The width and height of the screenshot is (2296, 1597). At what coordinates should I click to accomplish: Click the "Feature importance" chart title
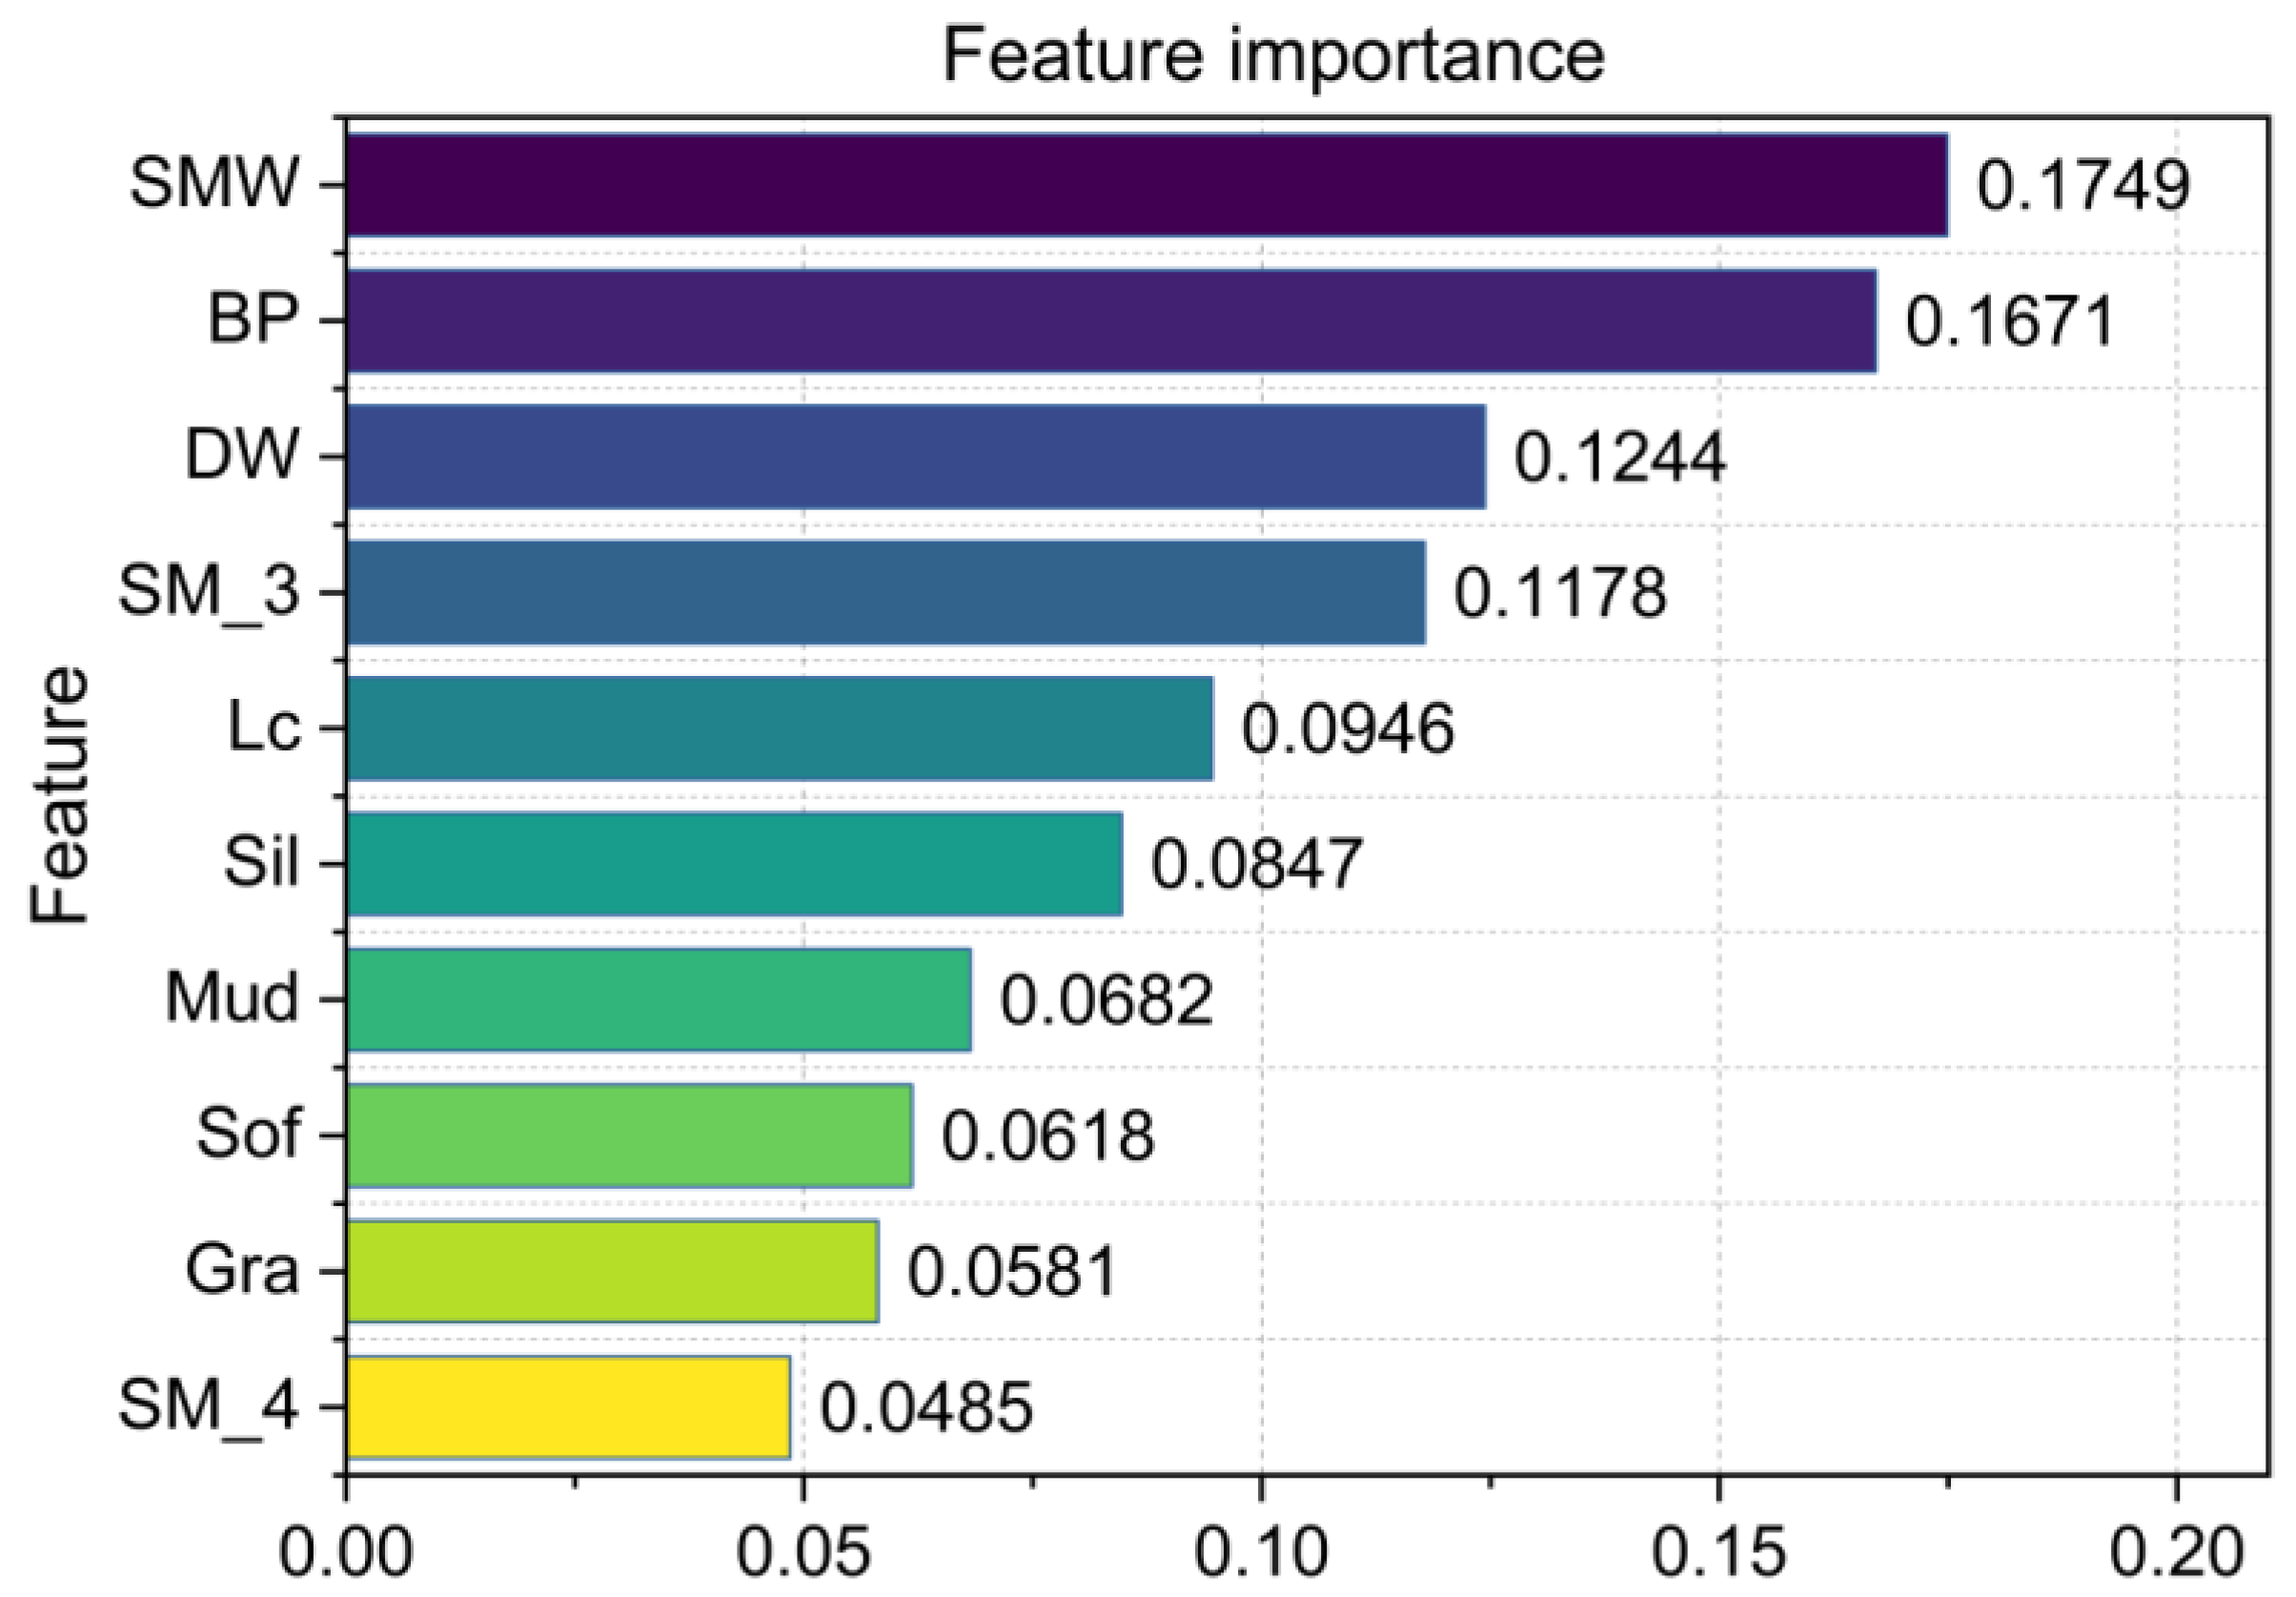point(1272,57)
